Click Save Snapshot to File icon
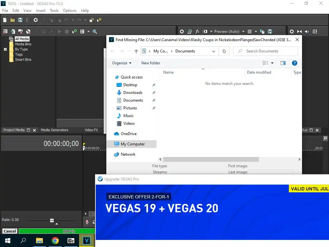Screen dimensions: 329x247 (270, 32)
